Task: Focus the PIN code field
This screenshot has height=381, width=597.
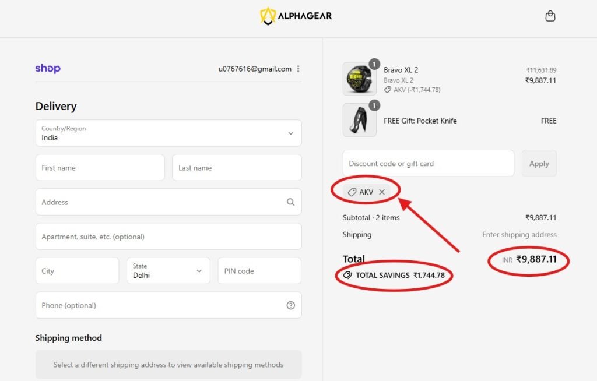Action: 259,271
